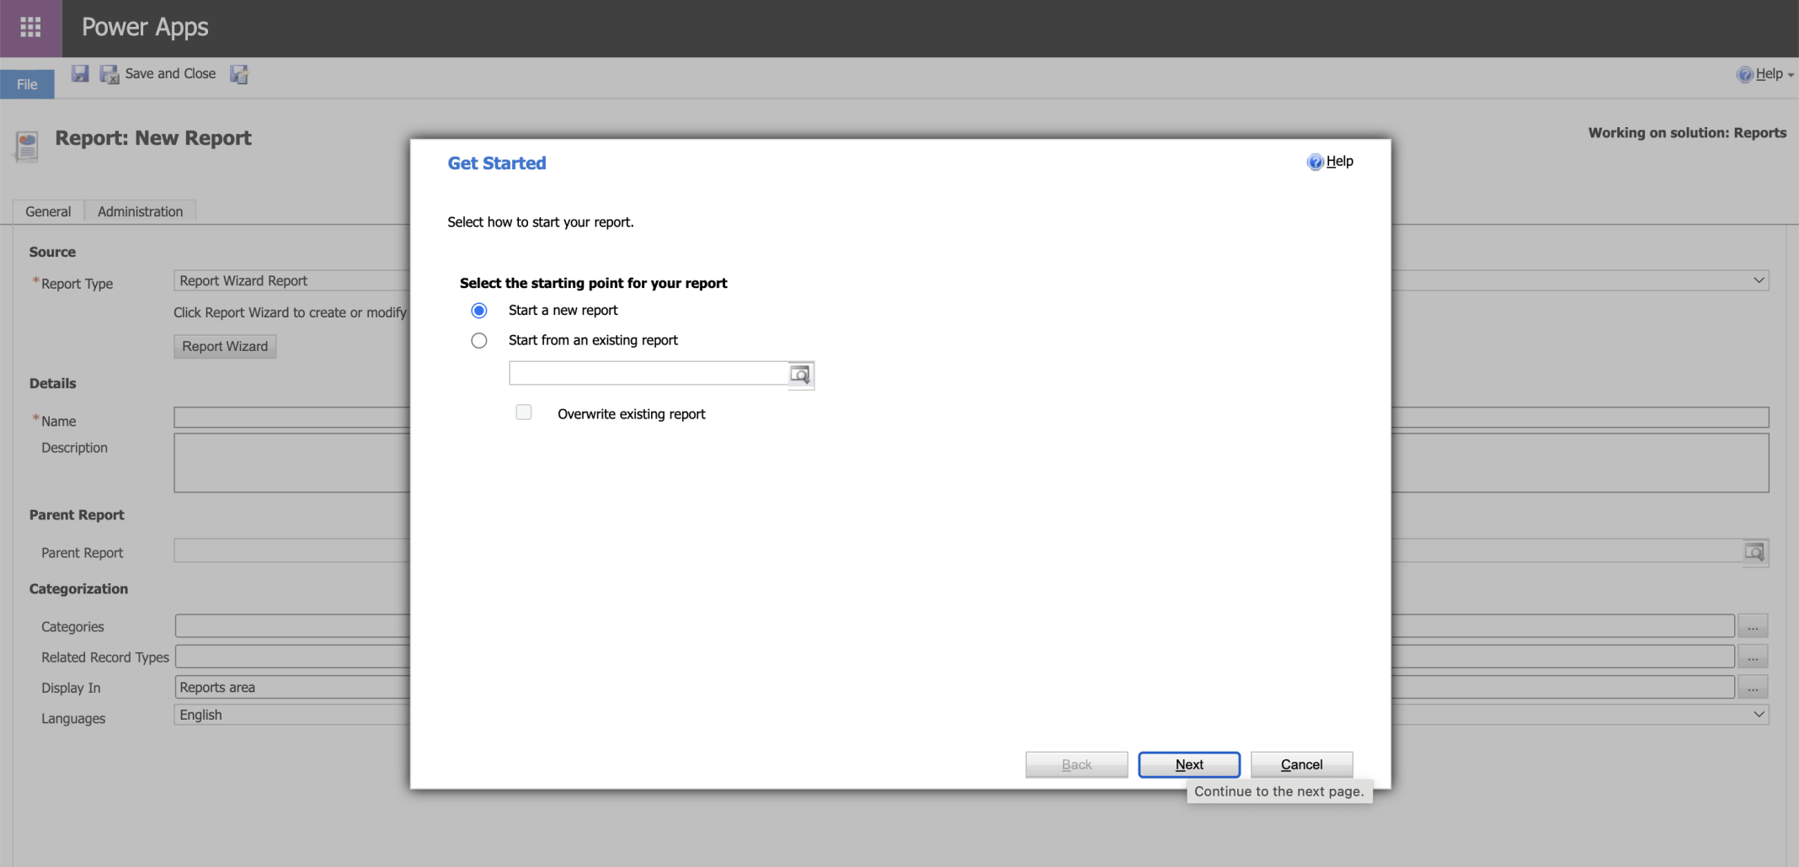Expand the Report Type dropdown arrow
The width and height of the screenshot is (1799, 867).
point(1759,280)
